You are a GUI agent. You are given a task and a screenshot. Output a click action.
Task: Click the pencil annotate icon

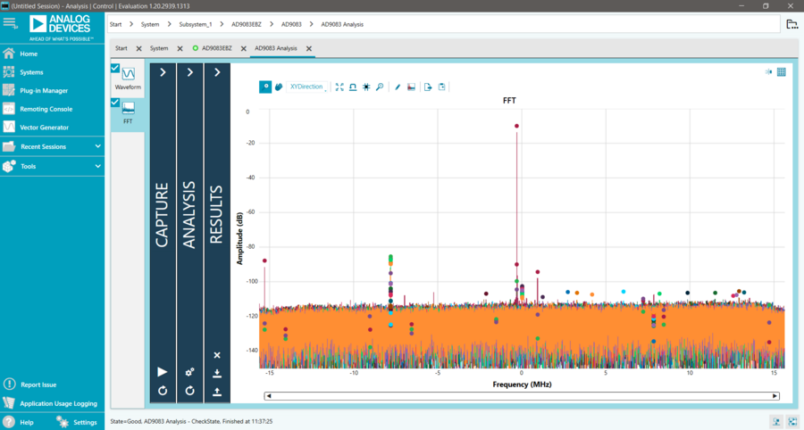click(398, 87)
